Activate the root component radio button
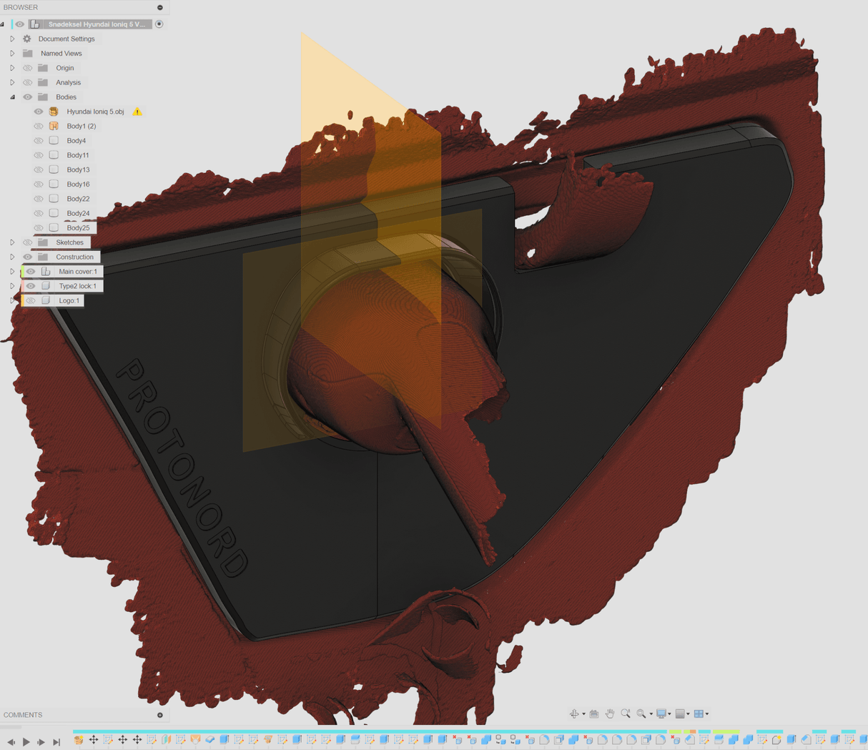The height and width of the screenshot is (750, 868). [159, 24]
